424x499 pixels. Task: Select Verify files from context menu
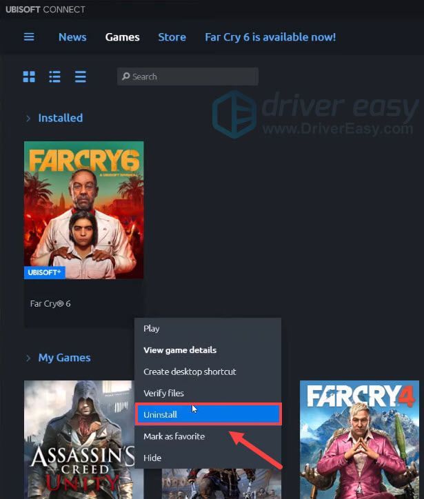click(208, 393)
